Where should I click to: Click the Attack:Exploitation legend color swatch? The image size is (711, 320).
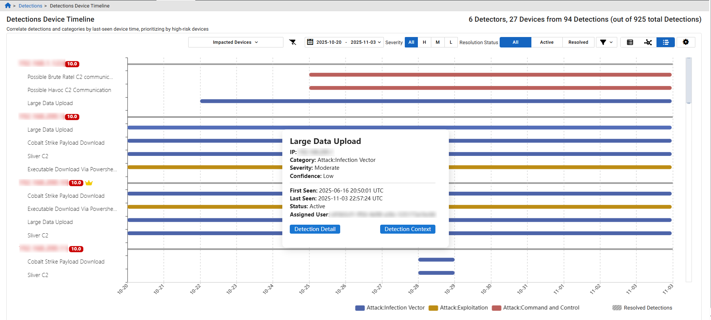433,308
